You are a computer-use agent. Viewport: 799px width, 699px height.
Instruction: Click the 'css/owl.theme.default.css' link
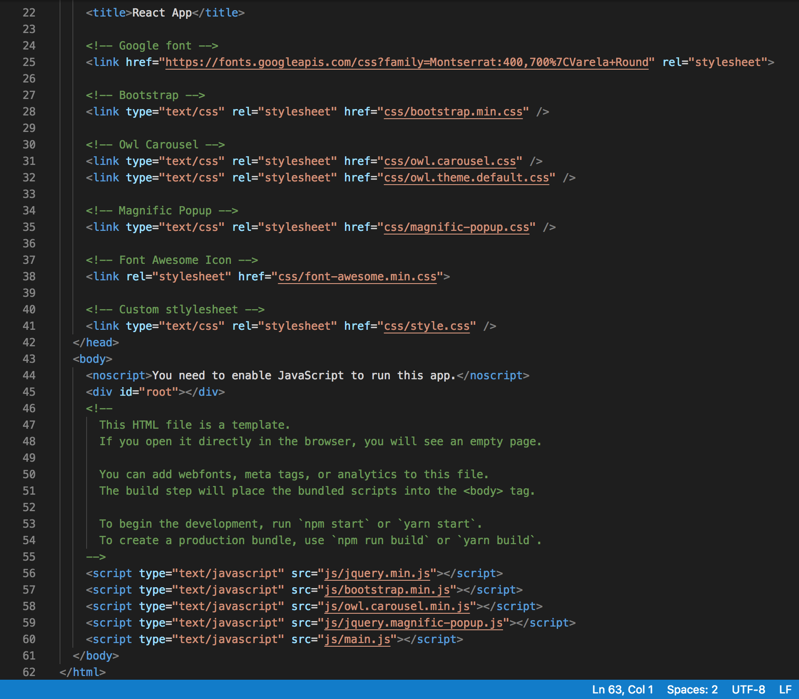pos(466,178)
